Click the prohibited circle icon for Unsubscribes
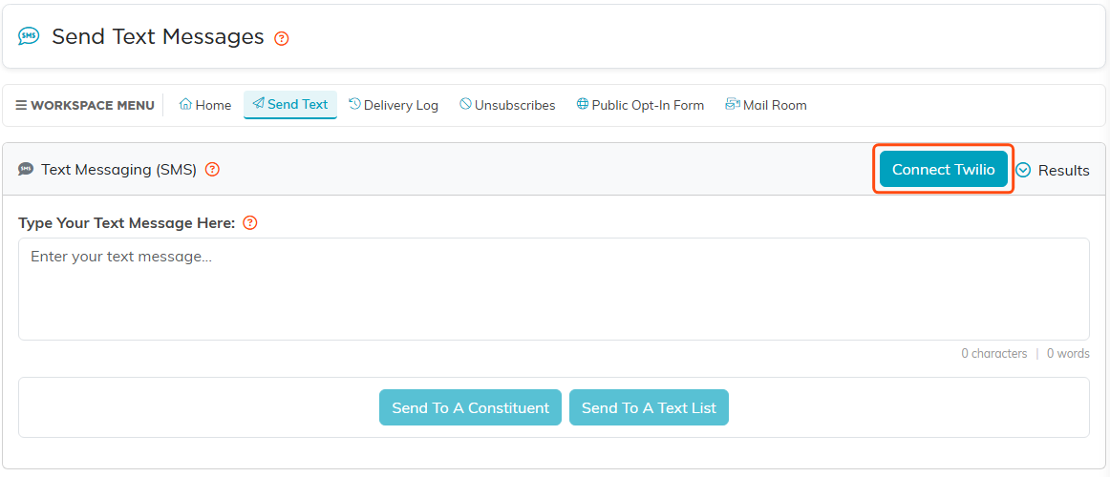Screen dimensions: 1110x477 pyautogui.click(x=465, y=105)
